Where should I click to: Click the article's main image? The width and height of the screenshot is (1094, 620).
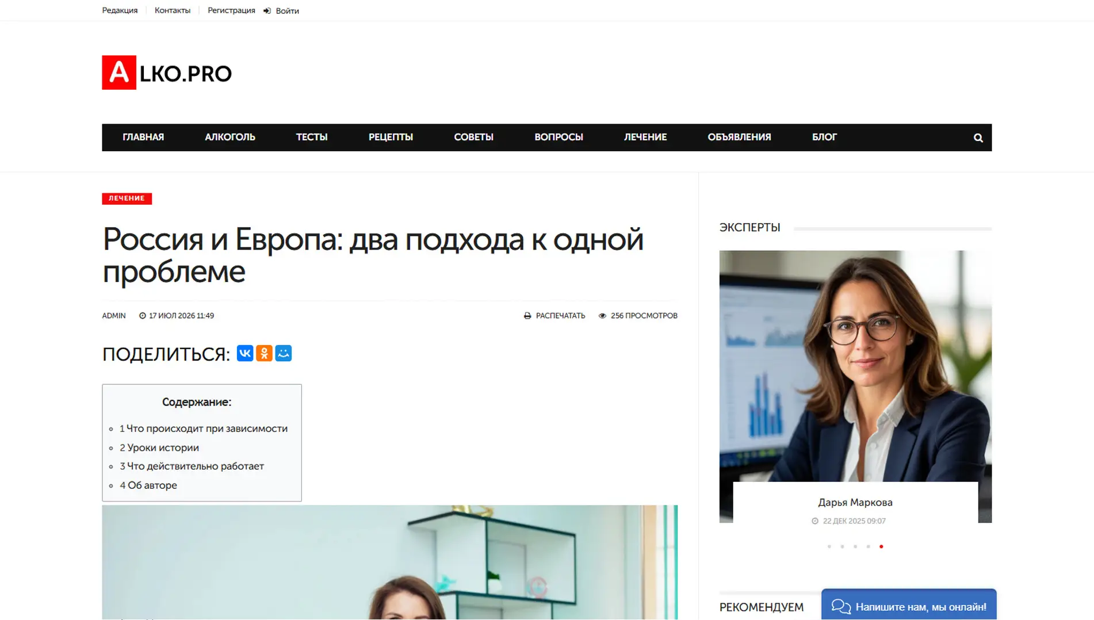[x=390, y=562]
